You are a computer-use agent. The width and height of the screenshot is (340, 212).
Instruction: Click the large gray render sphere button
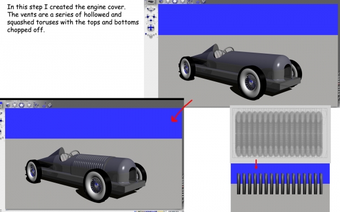tap(151, 36)
